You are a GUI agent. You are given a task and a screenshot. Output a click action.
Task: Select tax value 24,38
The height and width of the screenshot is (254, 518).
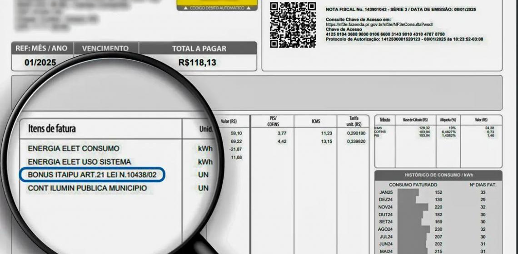coord(490,127)
